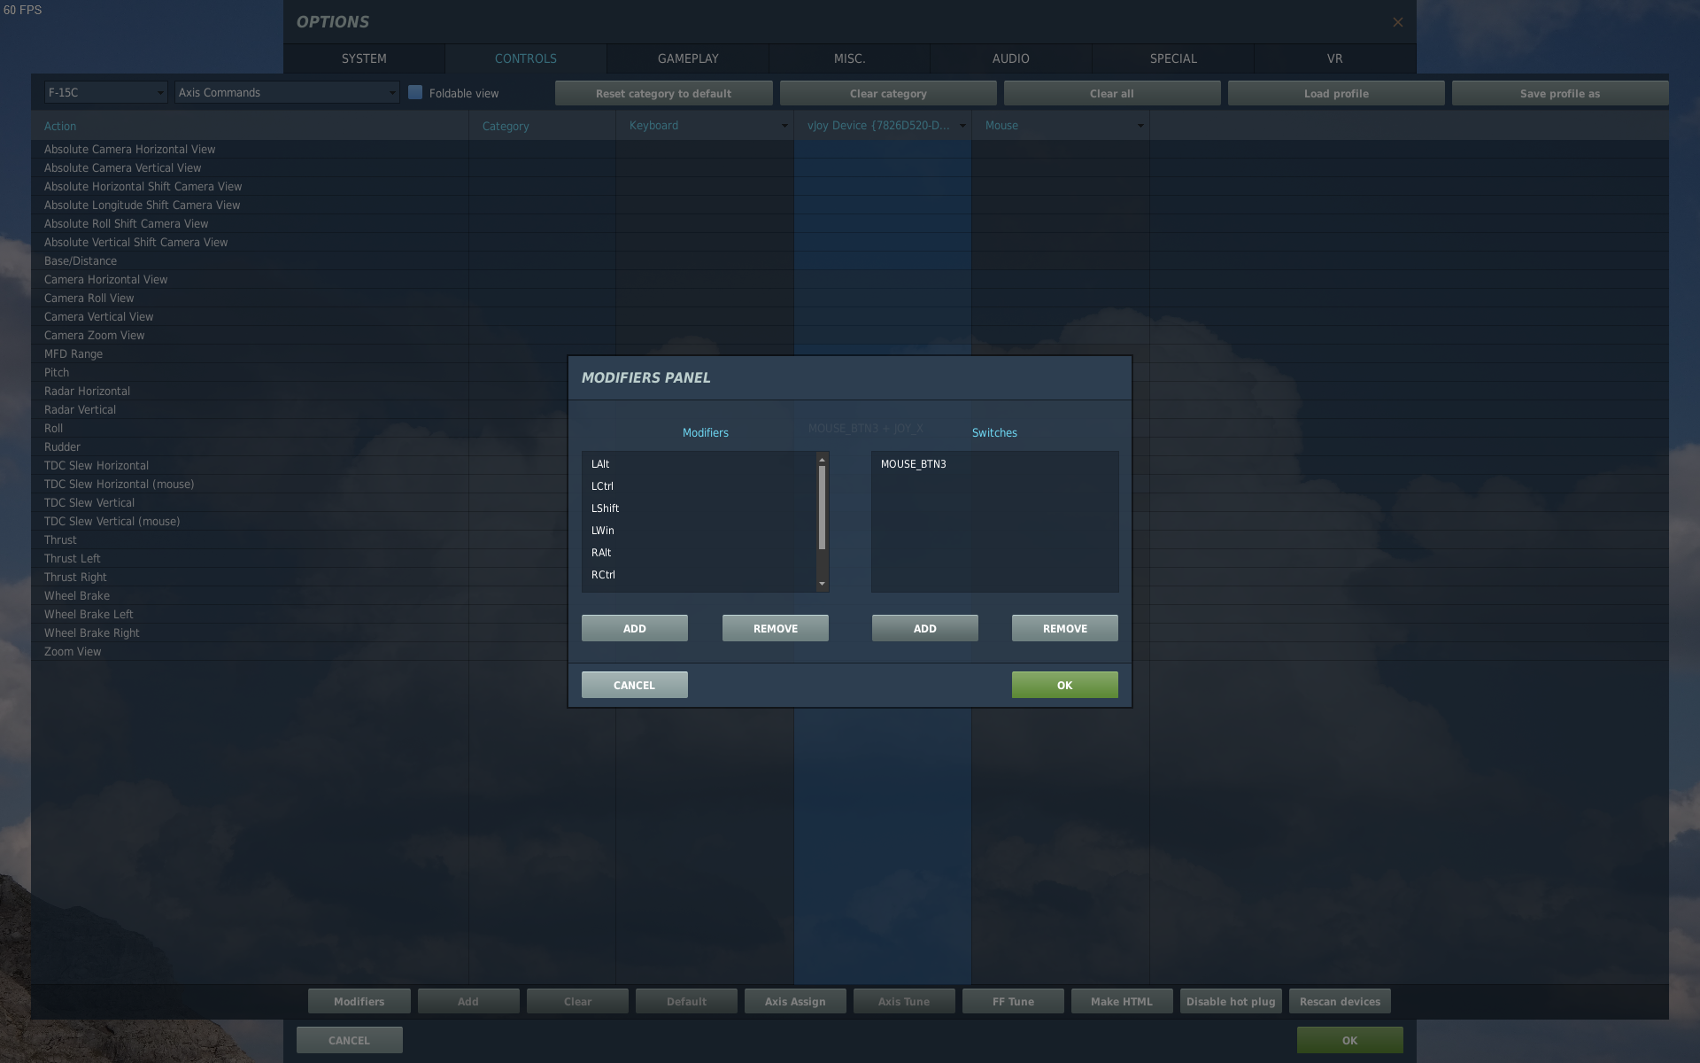Open the Keyboard column dropdown arrow

click(x=784, y=126)
